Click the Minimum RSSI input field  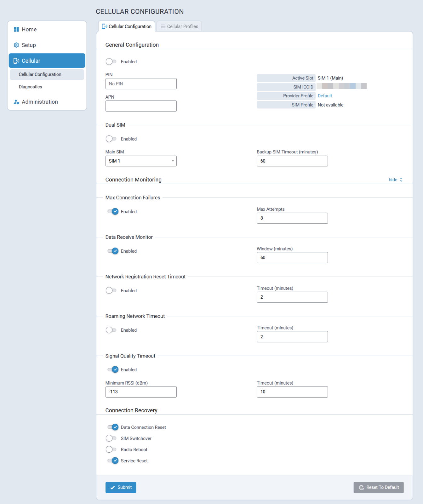pyautogui.click(x=141, y=392)
